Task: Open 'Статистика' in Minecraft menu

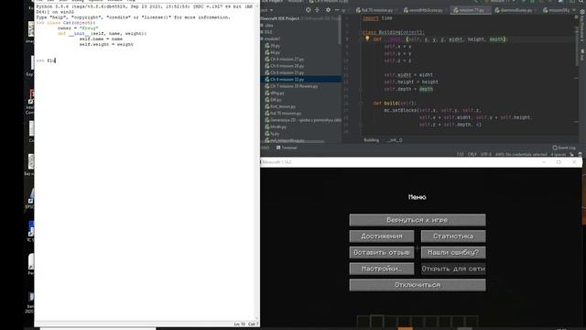Action: (453, 236)
